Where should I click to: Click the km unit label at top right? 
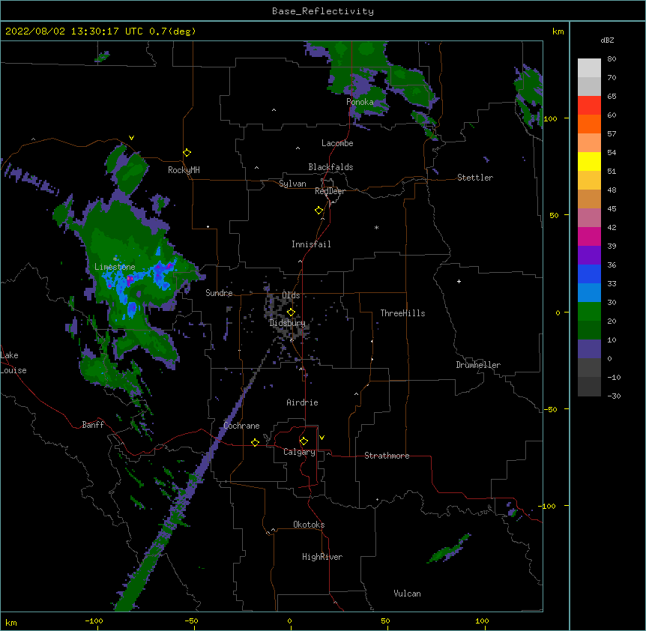click(558, 31)
